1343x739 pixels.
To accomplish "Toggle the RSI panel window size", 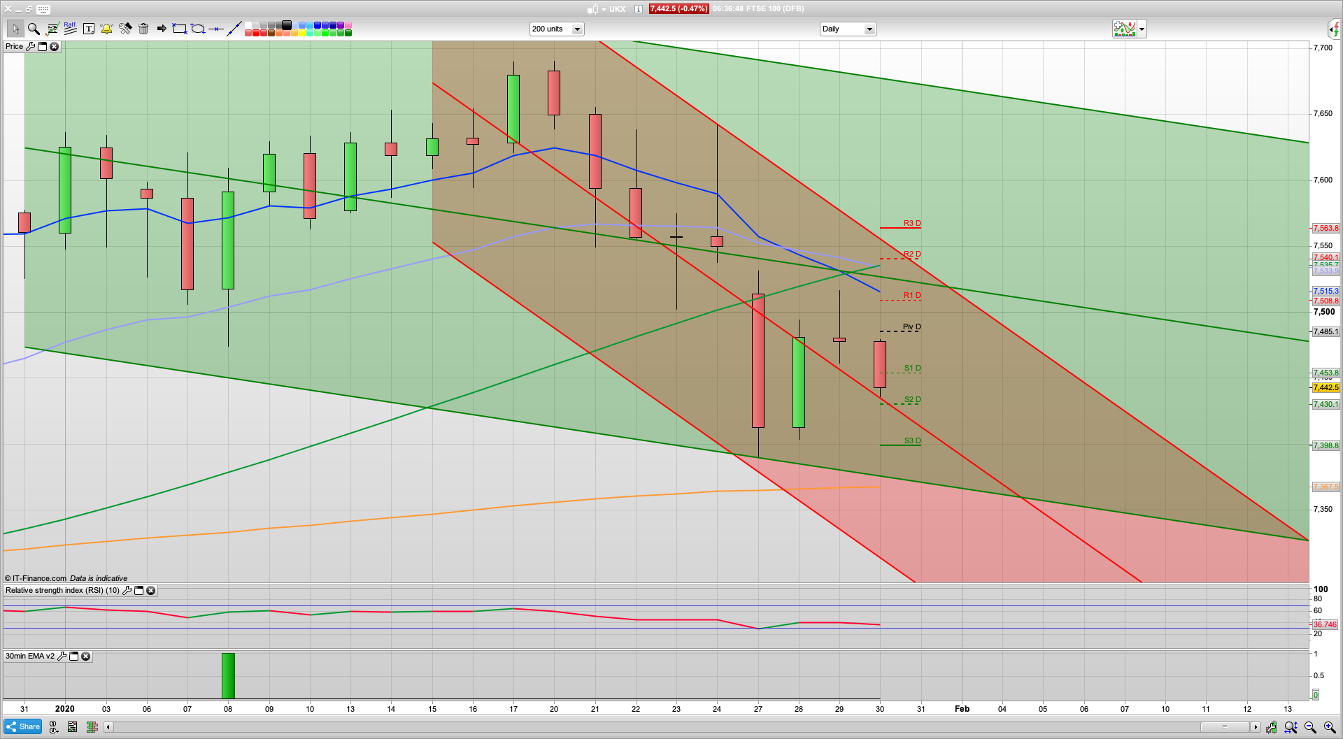I will click(138, 591).
